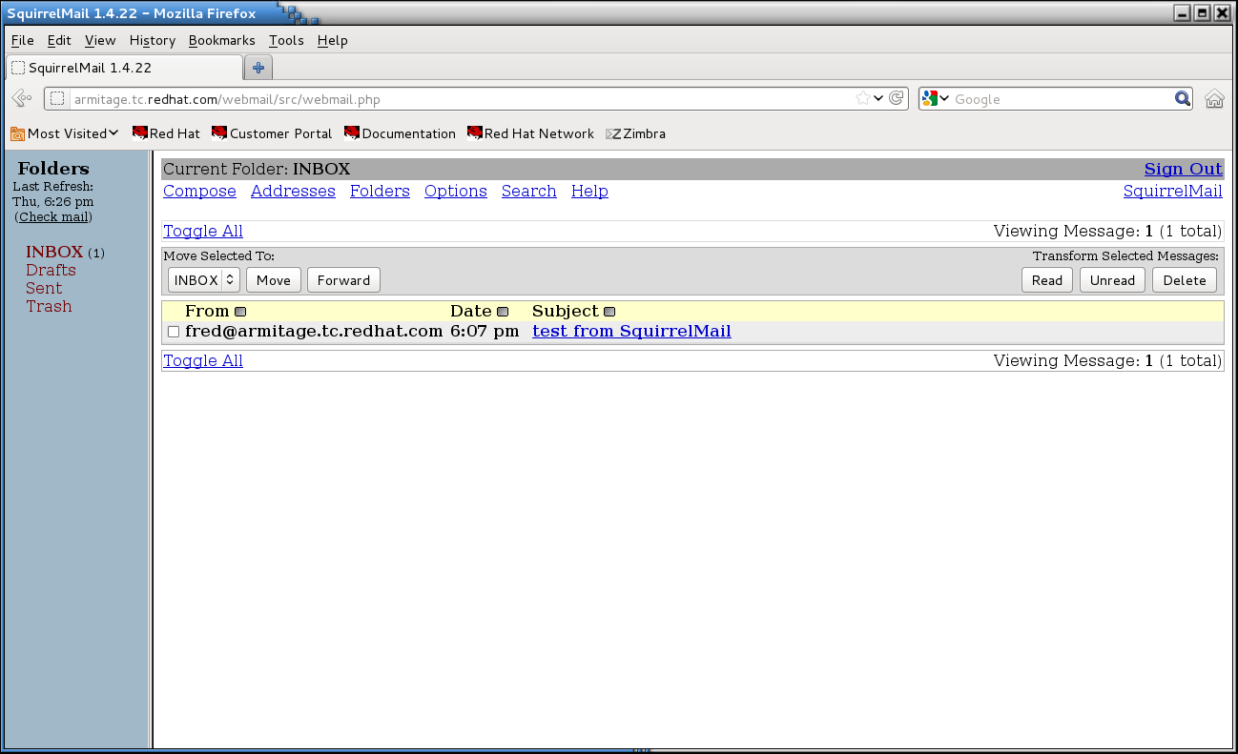The height and width of the screenshot is (754, 1238).
Task: Open new tab plus button
Action: (258, 68)
